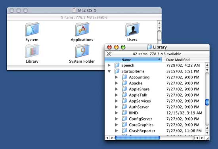Select the Accounting folder icon
218x149 pixels.
coord(124,77)
